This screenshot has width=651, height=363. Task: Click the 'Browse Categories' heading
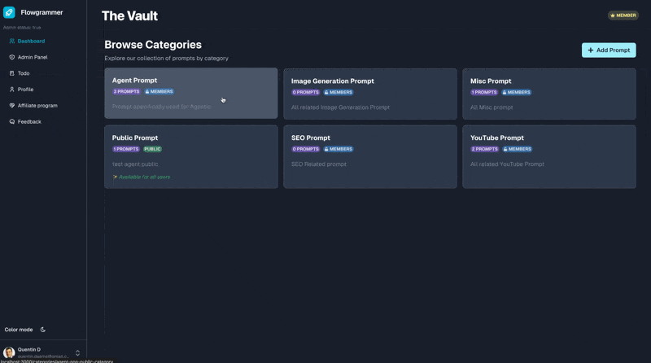coord(153,45)
